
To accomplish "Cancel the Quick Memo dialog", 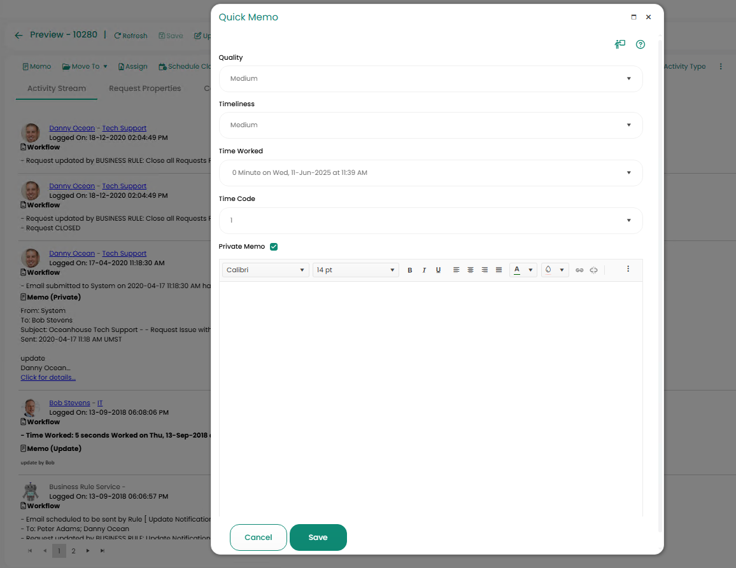I will pyautogui.click(x=258, y=537).
